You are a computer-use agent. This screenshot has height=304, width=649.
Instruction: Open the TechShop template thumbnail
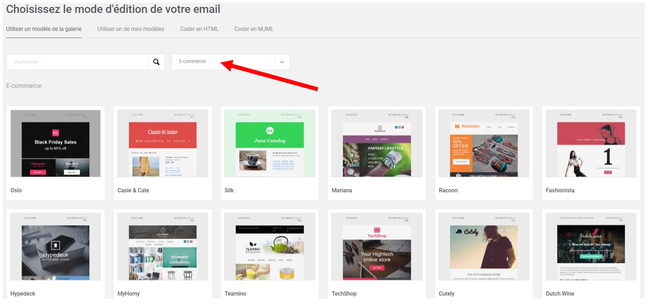(377, 246)
